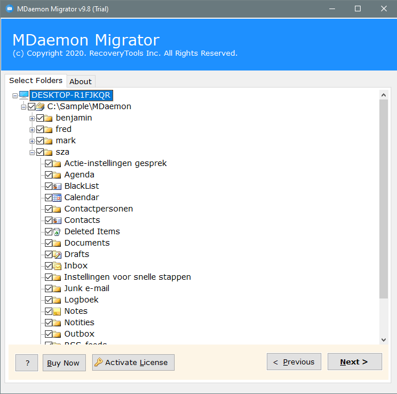Click the Inbox envelope icon
Screen dimensions: 397x394
pos(57,266)
